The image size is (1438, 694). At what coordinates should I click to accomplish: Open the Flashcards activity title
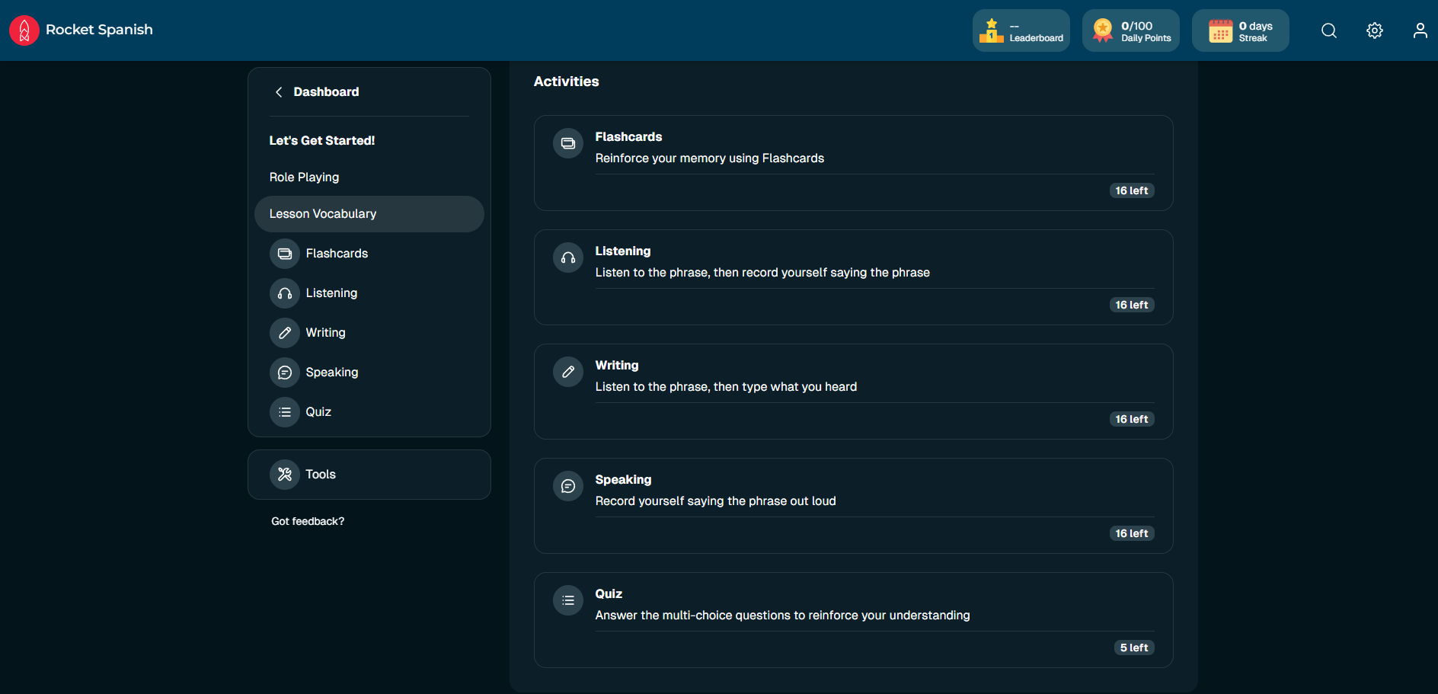click(x=628, y=137)
